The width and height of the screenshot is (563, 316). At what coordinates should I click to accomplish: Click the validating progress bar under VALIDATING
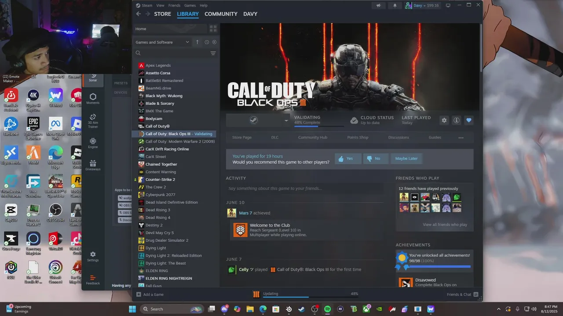point(319,126)
